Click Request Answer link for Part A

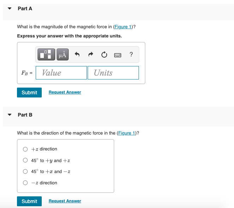pyautogui.click(x=65, y=92)
